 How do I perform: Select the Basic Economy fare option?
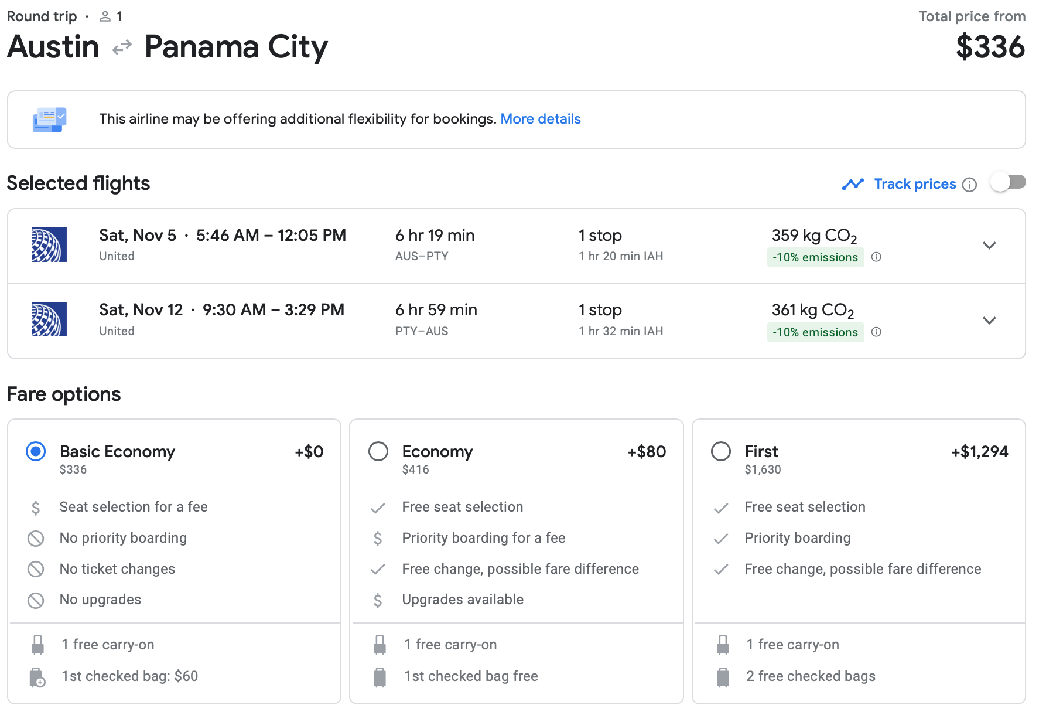36,451
